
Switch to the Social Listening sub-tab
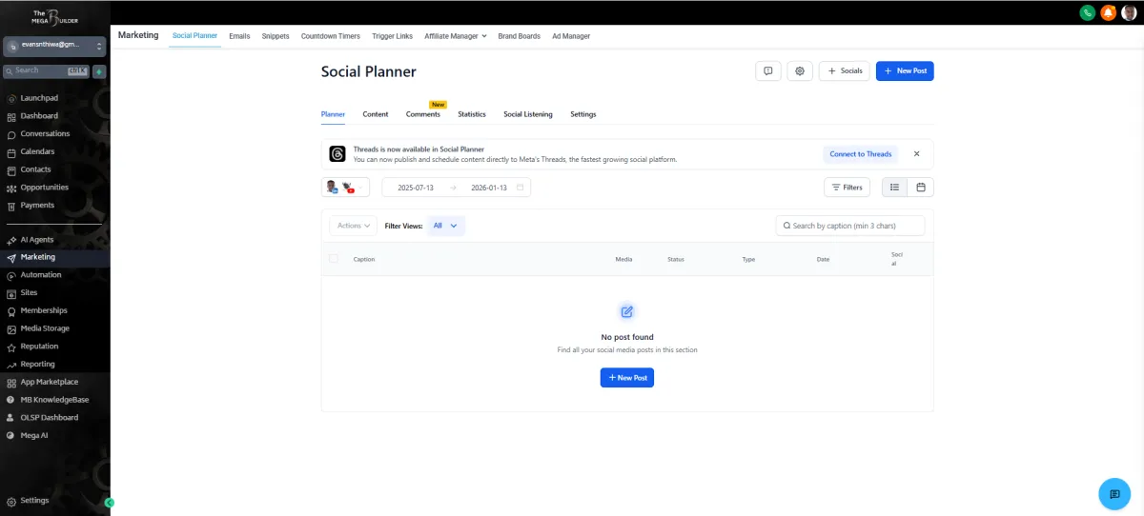click(528, 114)
